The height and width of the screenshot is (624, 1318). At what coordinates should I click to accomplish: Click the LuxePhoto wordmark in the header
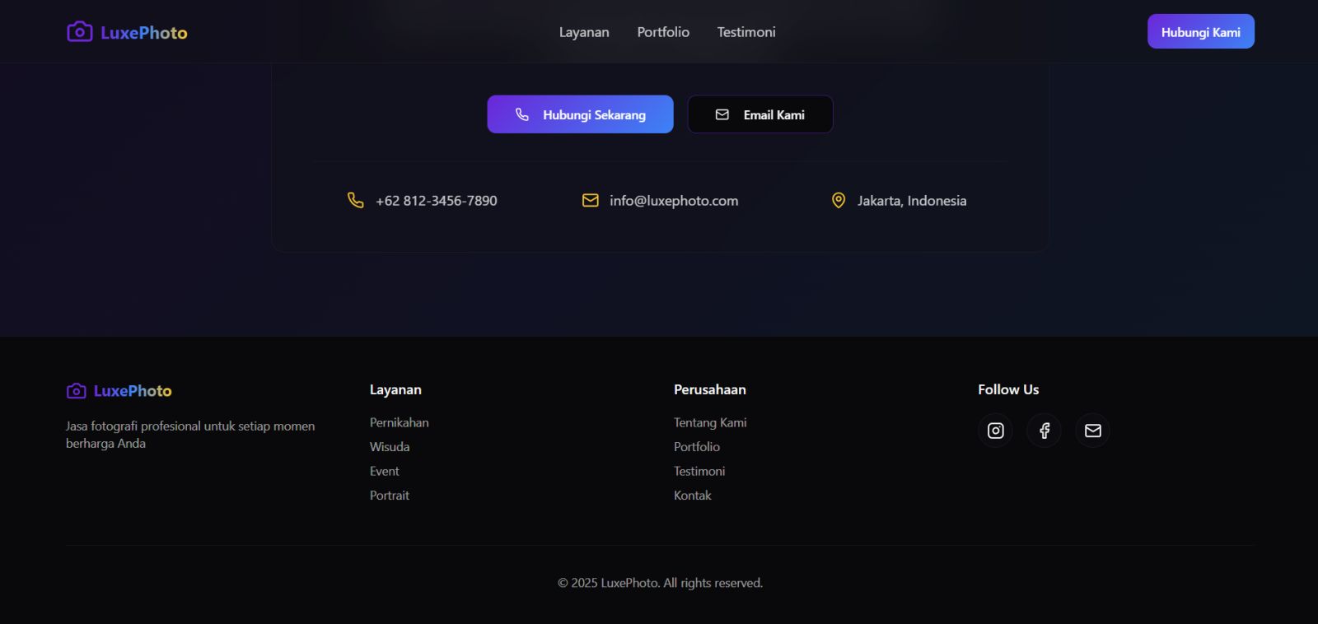point(144,33)
